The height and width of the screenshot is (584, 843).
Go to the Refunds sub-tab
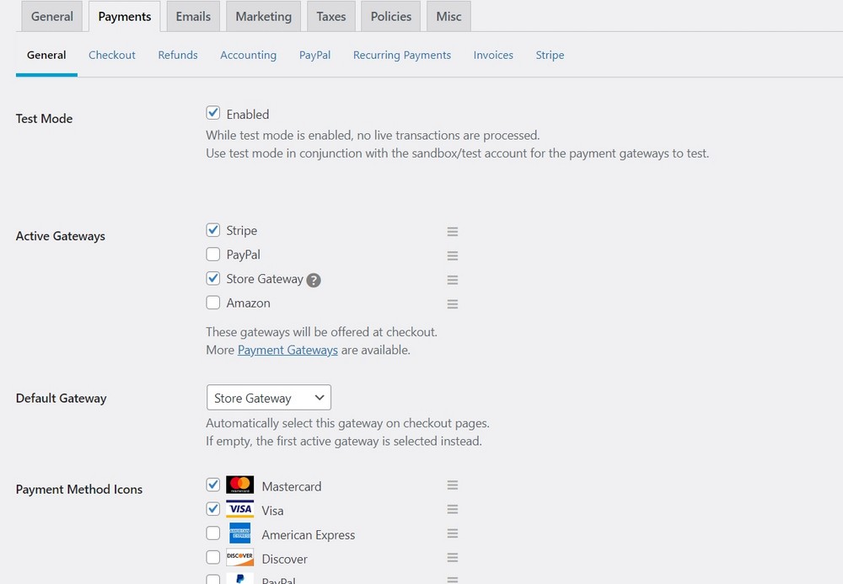click(x=178, y=55)
